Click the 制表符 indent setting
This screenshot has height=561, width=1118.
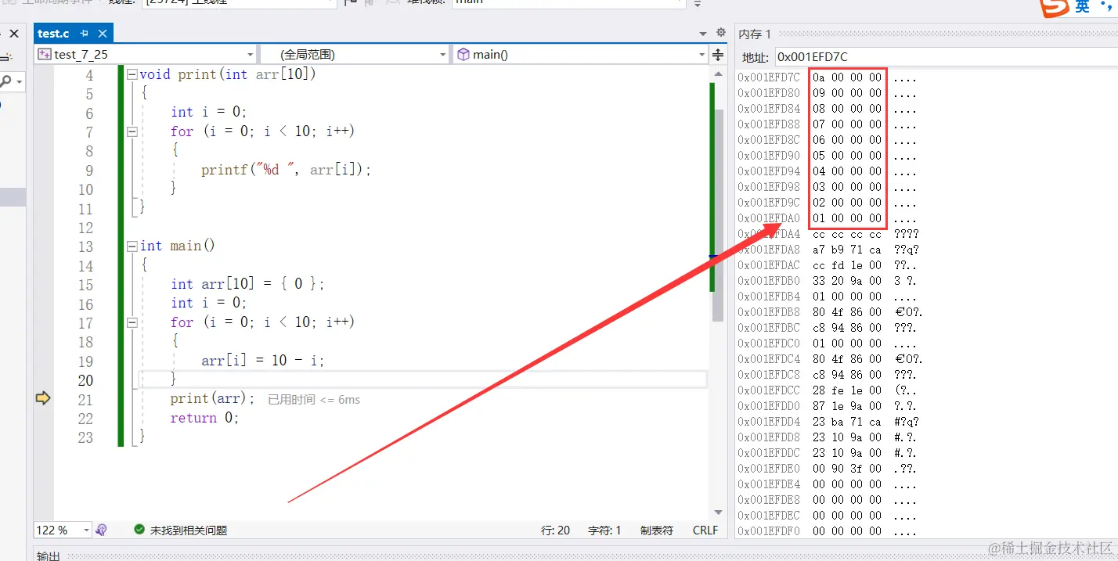657,530
